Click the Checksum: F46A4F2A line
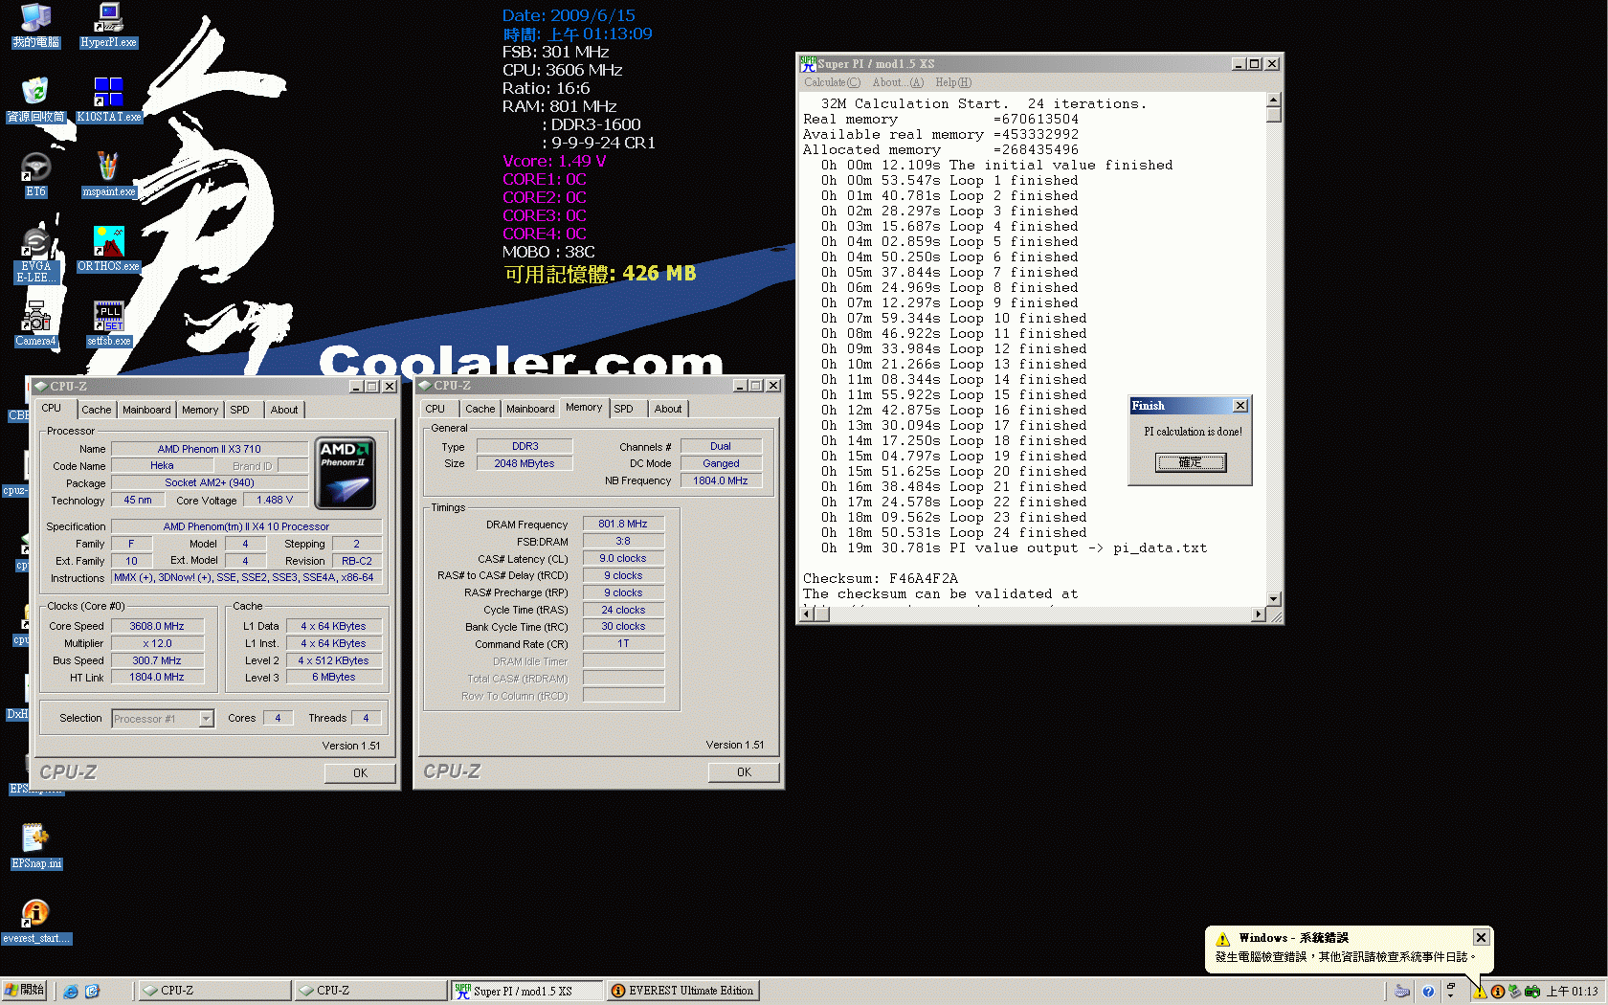This screenshot has width=1608, height=1005. 880,578
